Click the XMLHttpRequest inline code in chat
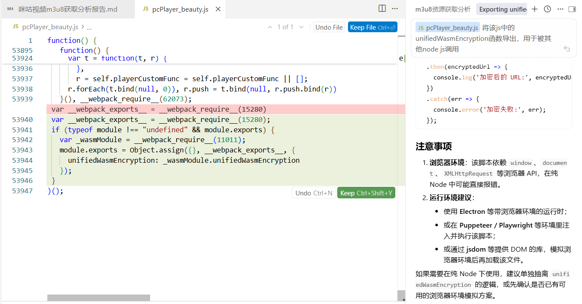This screenshot has height=304, width=582. 468,173
